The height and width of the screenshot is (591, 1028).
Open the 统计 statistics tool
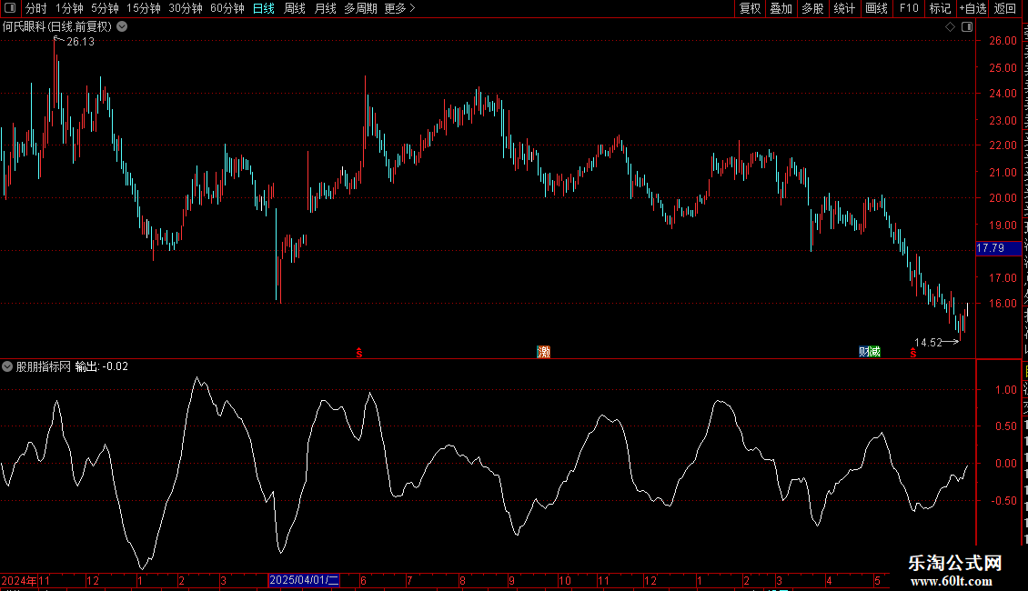point(843,8)
